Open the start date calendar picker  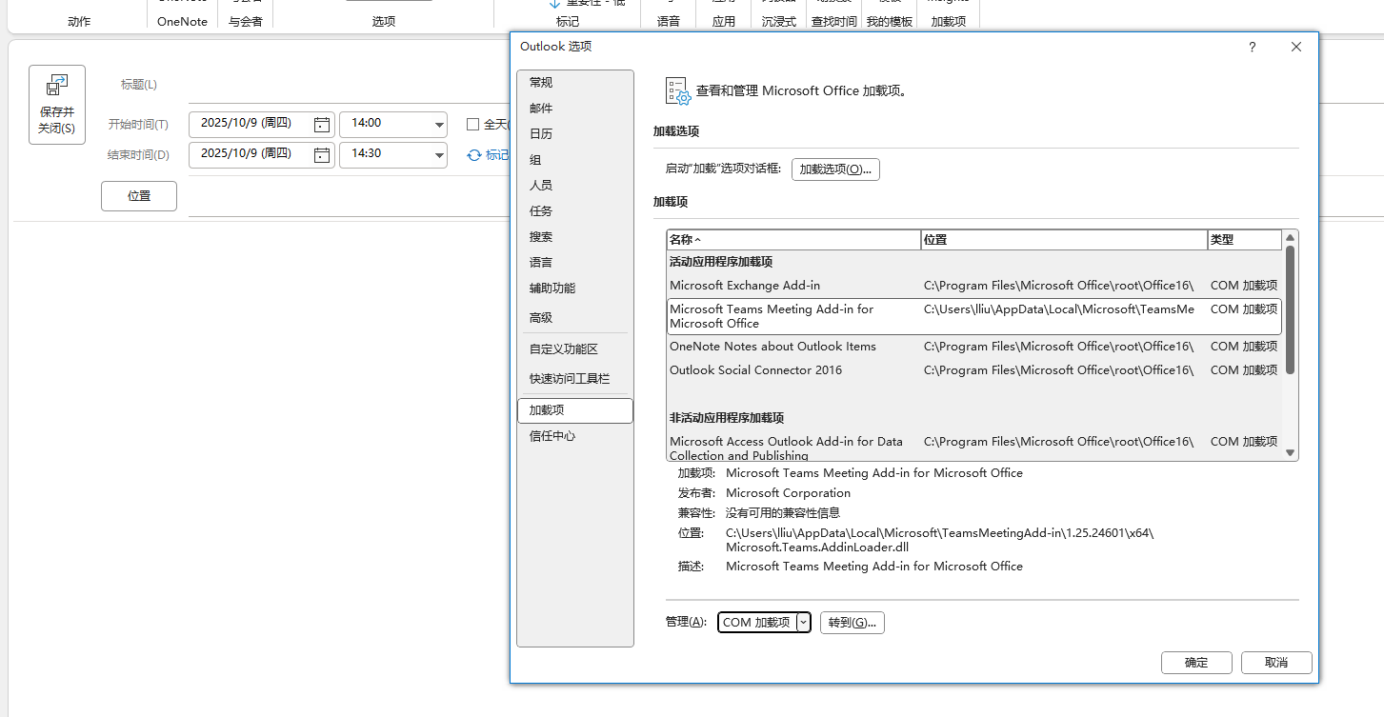click(322, 125)
